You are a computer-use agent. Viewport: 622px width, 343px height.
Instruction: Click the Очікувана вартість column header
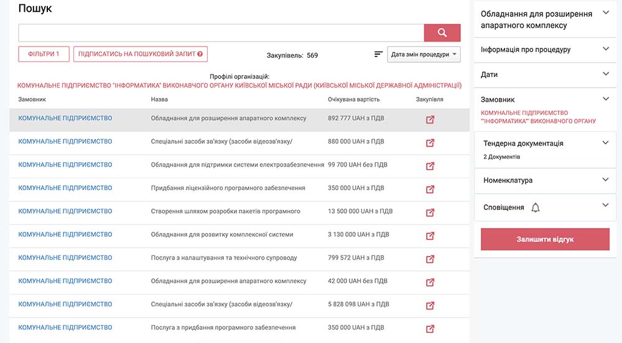tap(353, 99)
